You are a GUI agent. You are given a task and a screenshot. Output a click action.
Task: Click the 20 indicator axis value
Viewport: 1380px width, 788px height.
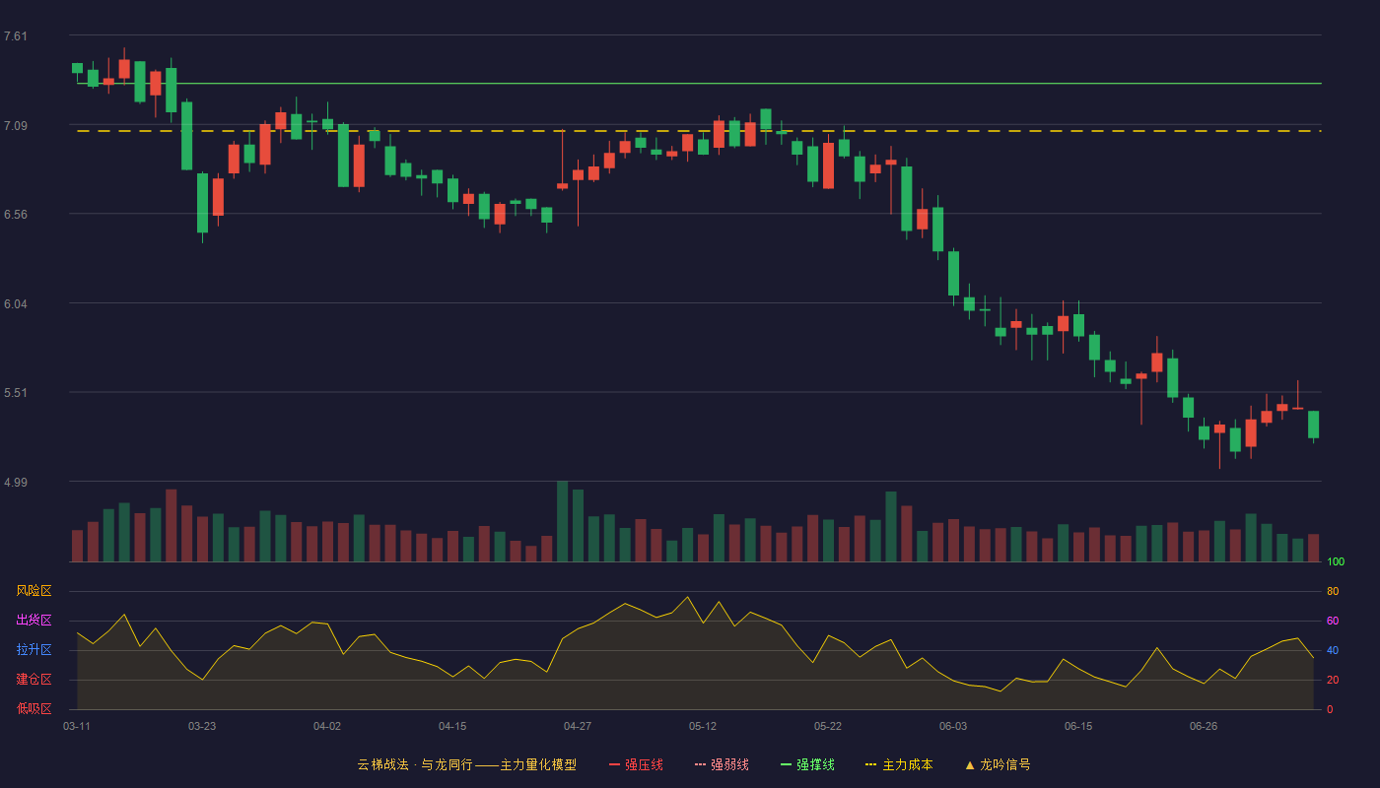pyautogui.click(x=1333, y=680)
